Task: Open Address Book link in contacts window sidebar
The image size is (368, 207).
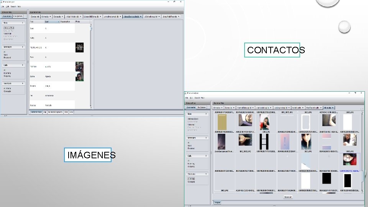Action: click(9, 28)
